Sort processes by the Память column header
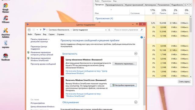This screenshot has height=110, width=195. 161,12
